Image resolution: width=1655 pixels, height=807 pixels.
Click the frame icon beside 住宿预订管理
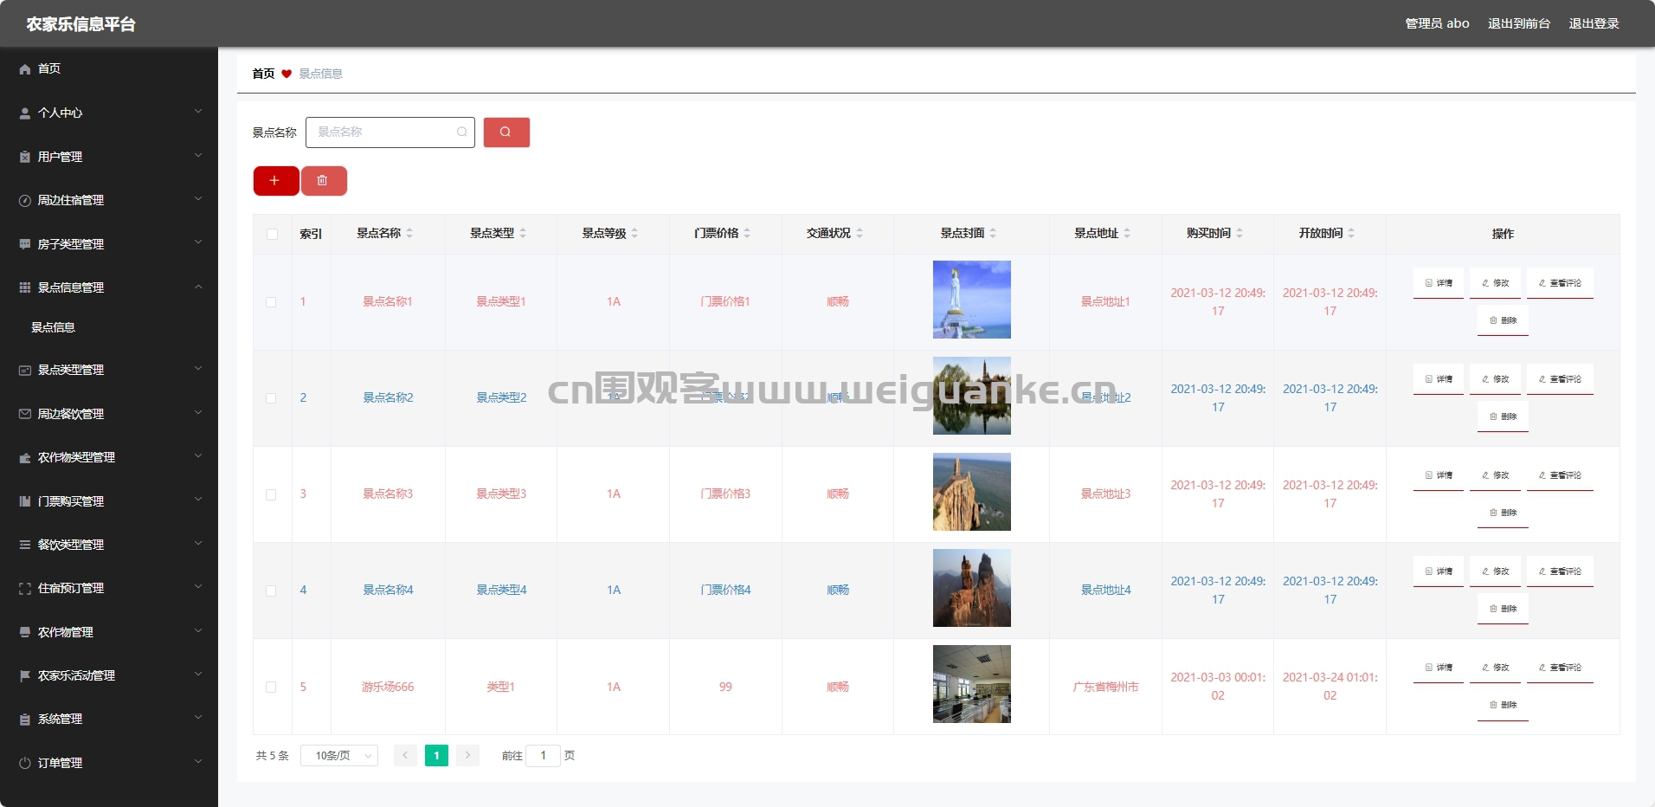click(x=25, y=588)
